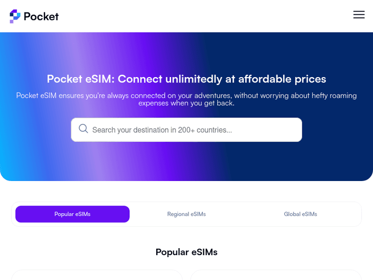Switch to the Regional eSIMs tab
Viewport: 373px width, 280px height.
pos(186,214)
